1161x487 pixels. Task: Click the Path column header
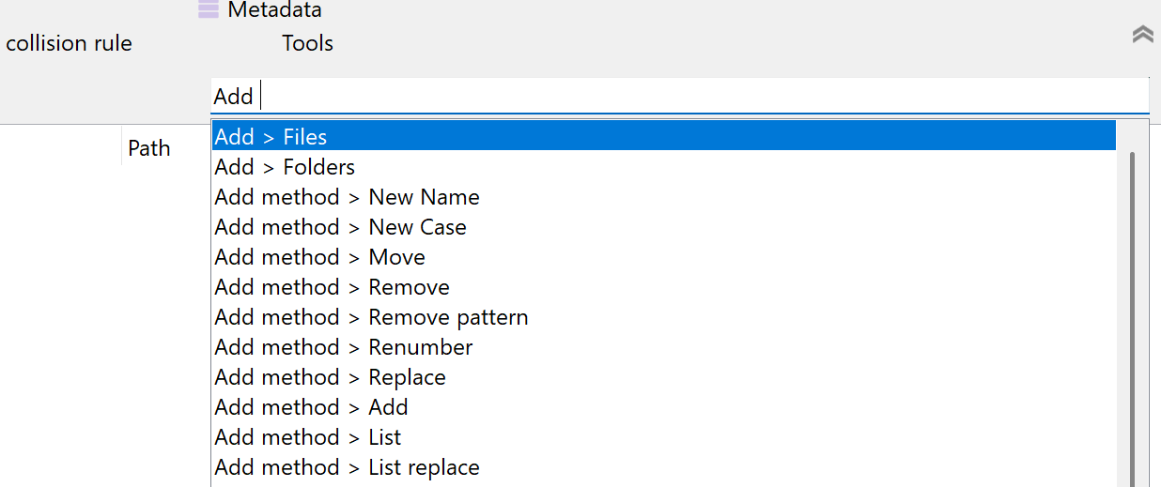click(x=149, y=148)
